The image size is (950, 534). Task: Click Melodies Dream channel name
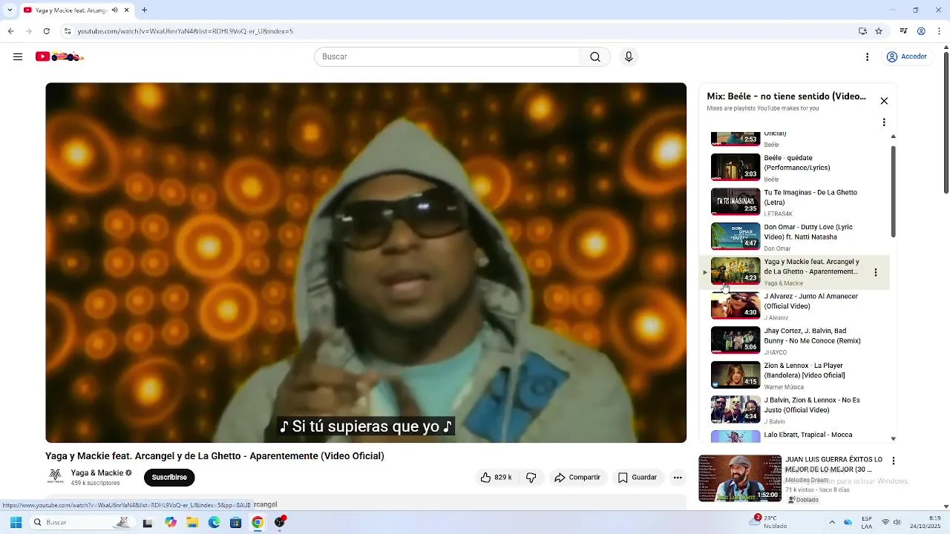pos(807,480)
